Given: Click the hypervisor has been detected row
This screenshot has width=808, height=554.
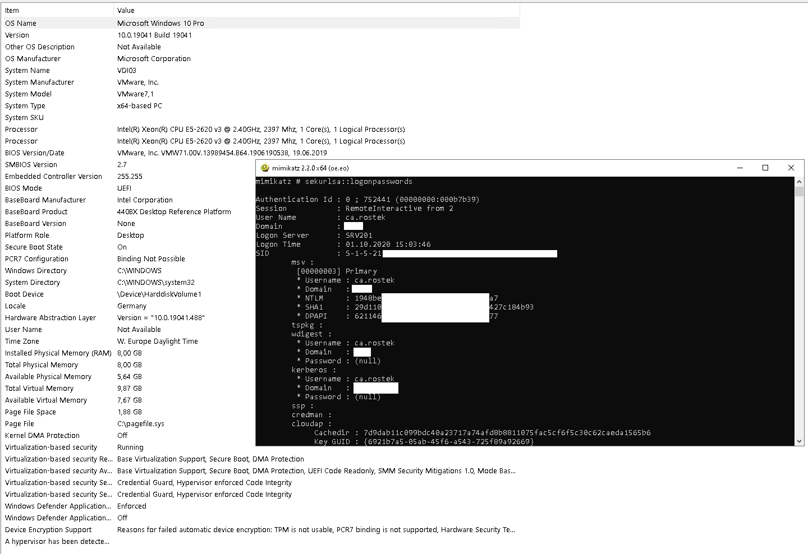Looking at the screenshot, I should point(260,541).
